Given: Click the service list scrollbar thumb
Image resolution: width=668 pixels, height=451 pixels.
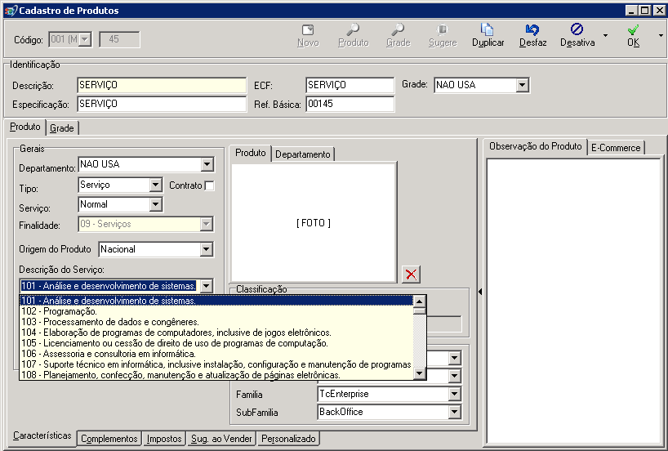Looking at the screenshot, I should 420,310.
